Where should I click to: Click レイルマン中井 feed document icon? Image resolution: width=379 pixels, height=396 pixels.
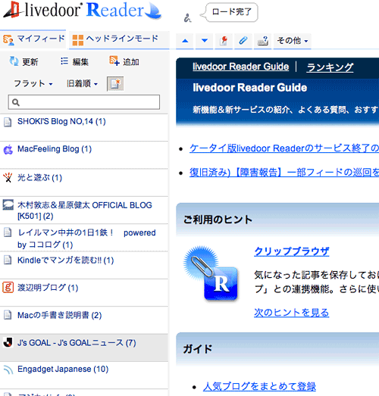point(8,232)
